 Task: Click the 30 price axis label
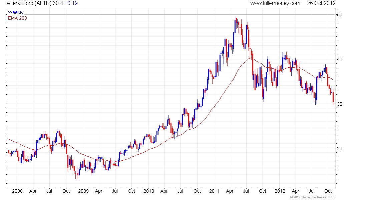[x=339, y=104]
